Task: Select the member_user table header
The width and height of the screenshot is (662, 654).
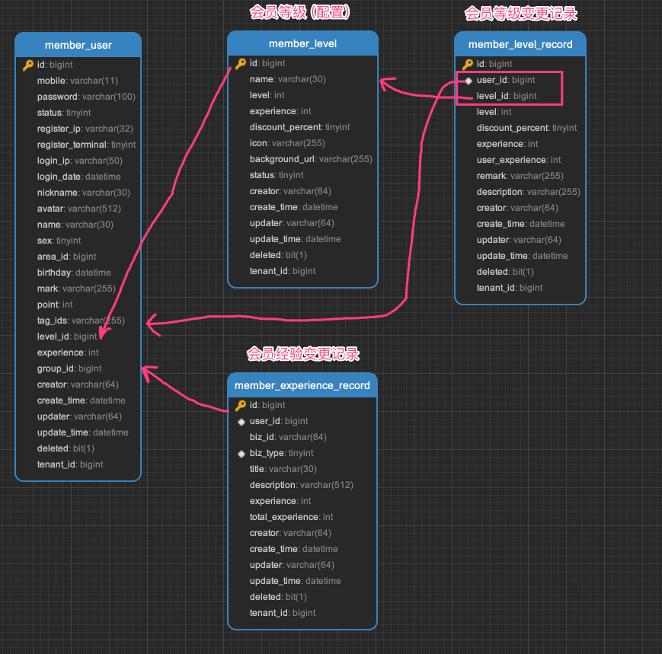Action: tap(78, 45)
